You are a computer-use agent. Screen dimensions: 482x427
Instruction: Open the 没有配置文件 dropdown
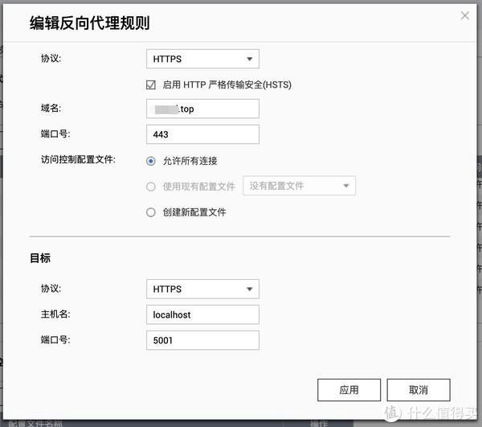299,186
